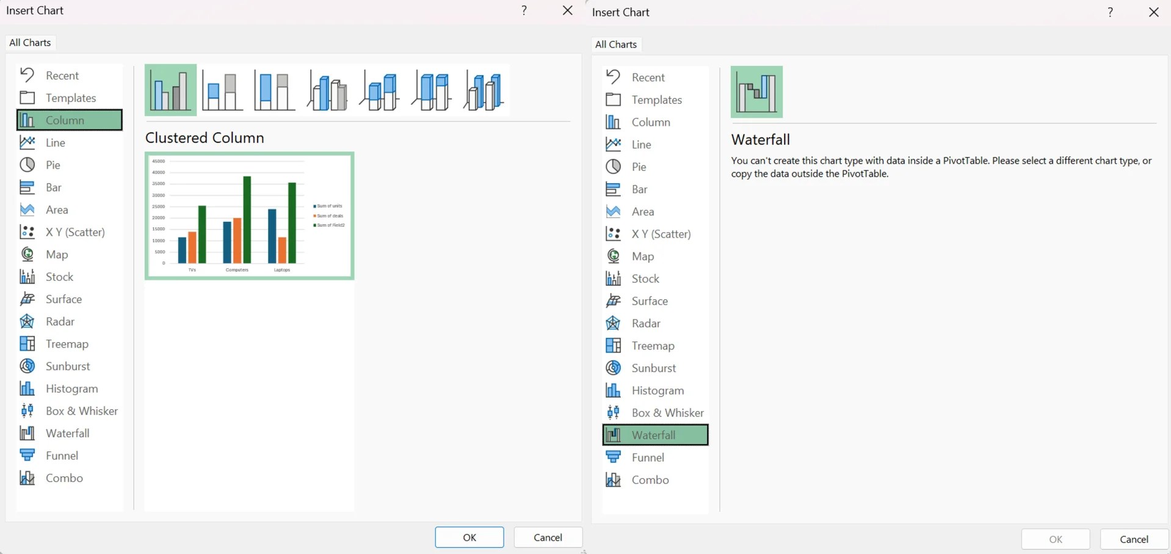Image resolution: width=1171 pixels, height=554 pixels.
Task: Open the Treemap chart type
Action: (67, 343)
